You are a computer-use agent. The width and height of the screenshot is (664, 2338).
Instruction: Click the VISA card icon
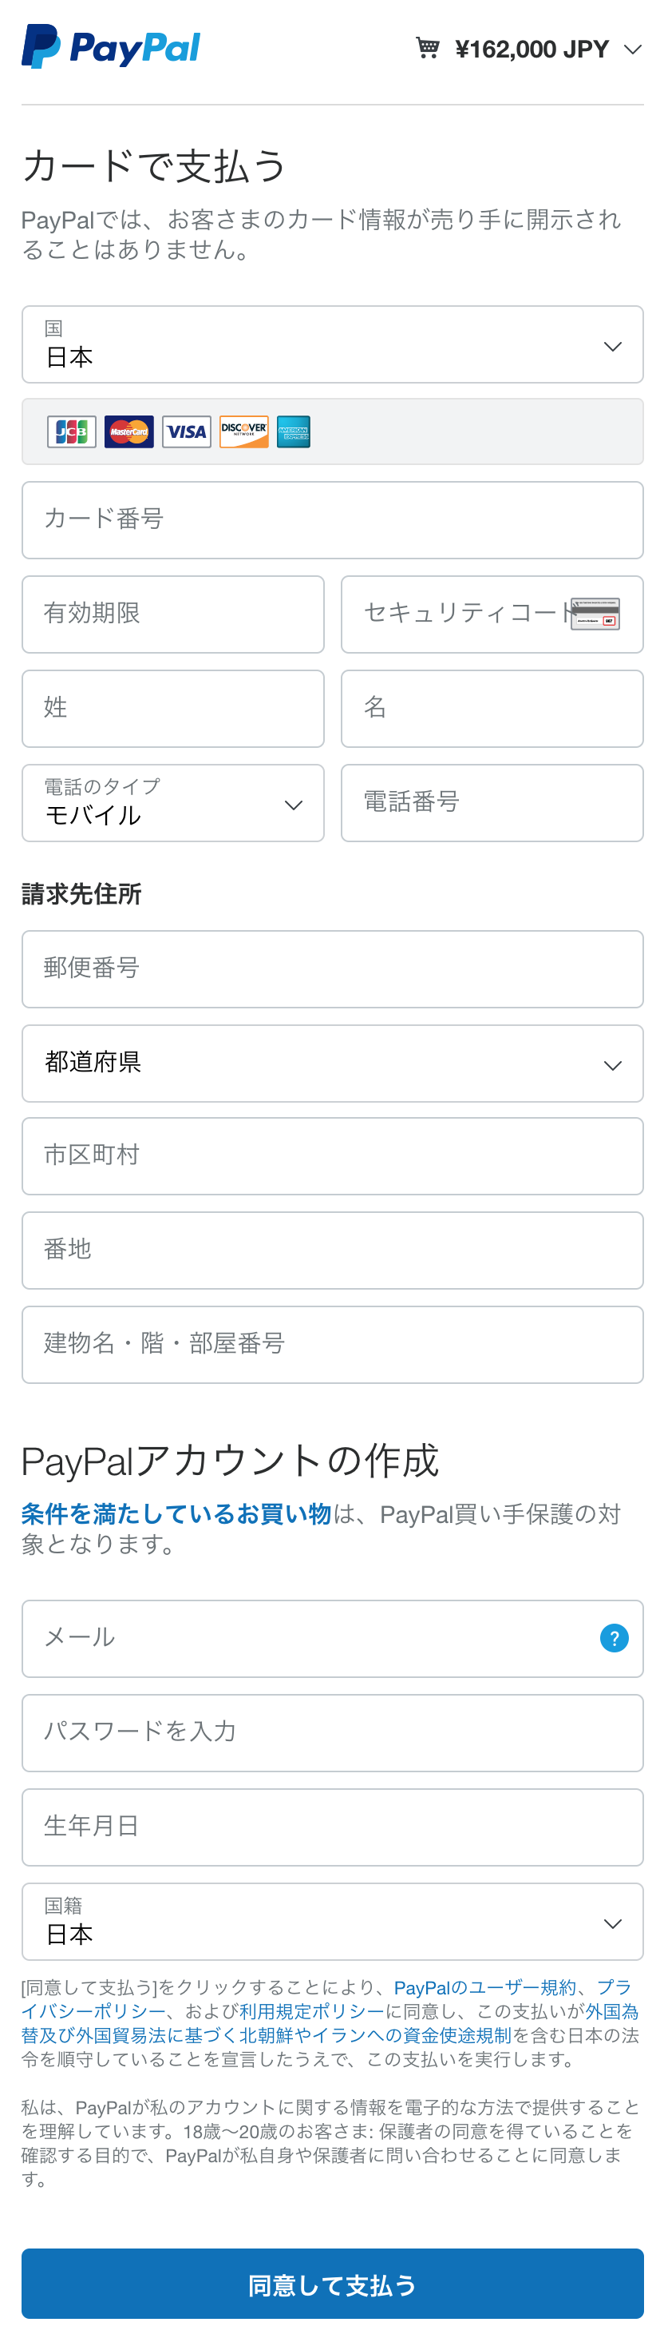(x=186, y=432)
